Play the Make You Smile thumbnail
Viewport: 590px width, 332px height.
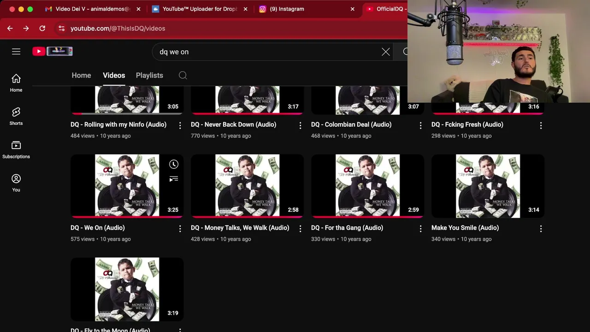coord(488,186)
